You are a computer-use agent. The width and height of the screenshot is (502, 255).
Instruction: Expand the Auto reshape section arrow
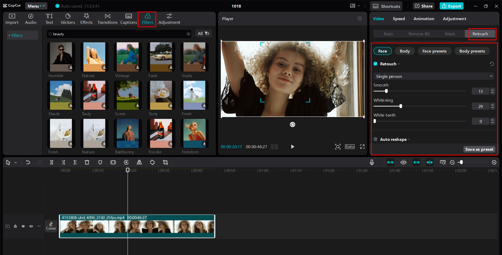[409, 139]
